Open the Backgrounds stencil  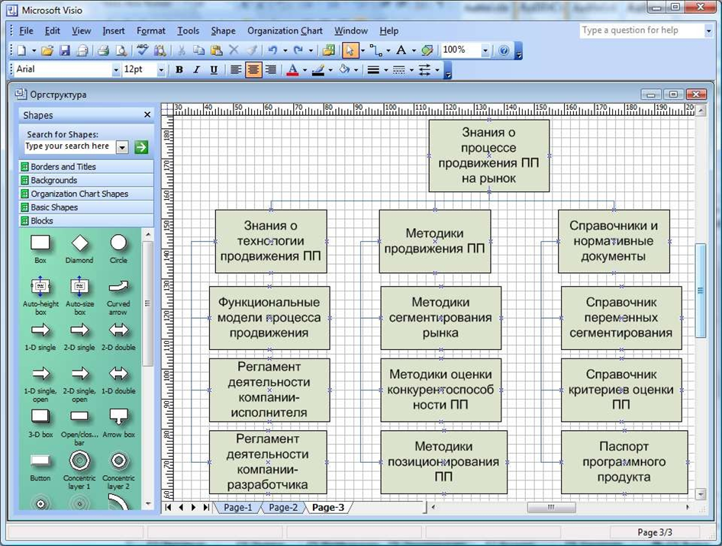(x=86, y=180)
